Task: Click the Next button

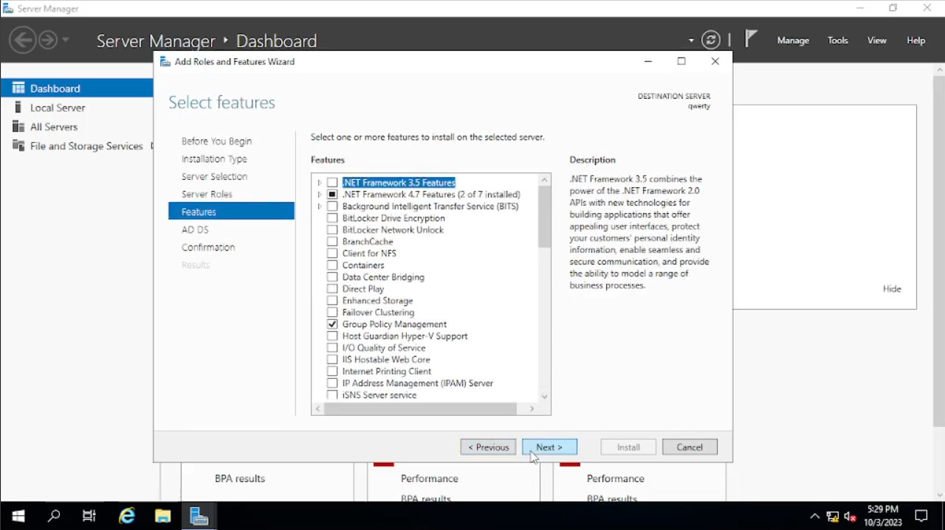Action: 549,447
